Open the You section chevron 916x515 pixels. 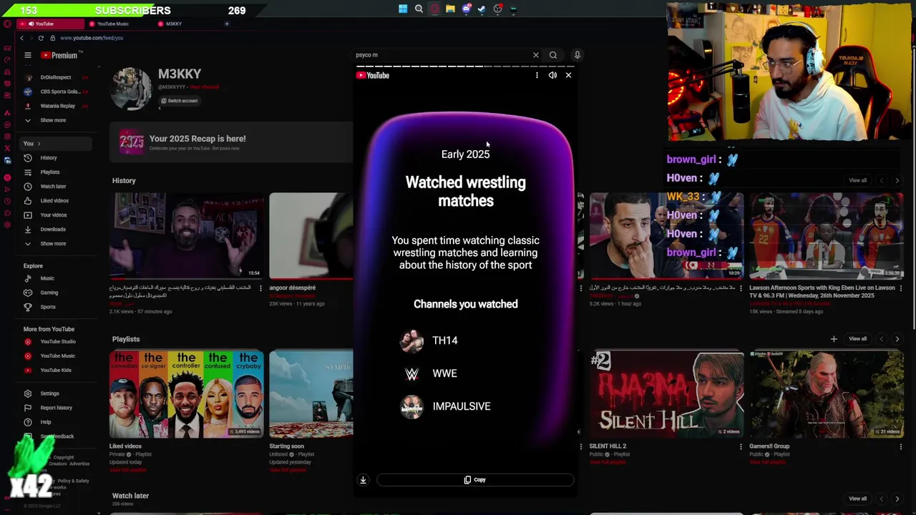click(39, 144)
